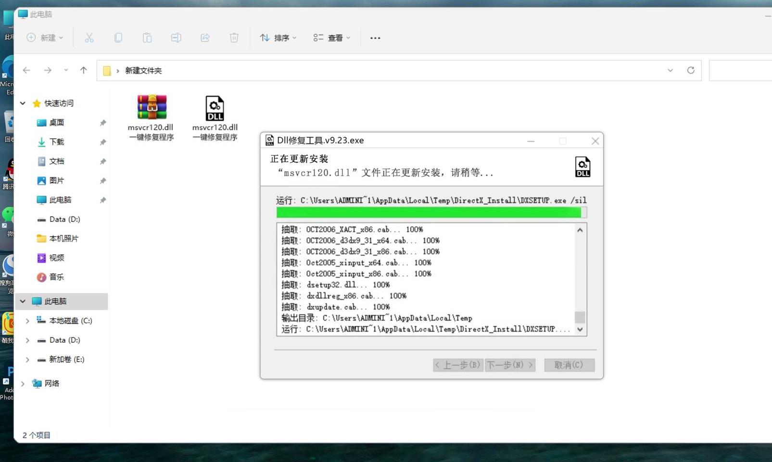Viewport: 772px width, 462px height.
Task: Collapse the 此电脑 section in the sidebar
Action: click(x=23, y=301)
